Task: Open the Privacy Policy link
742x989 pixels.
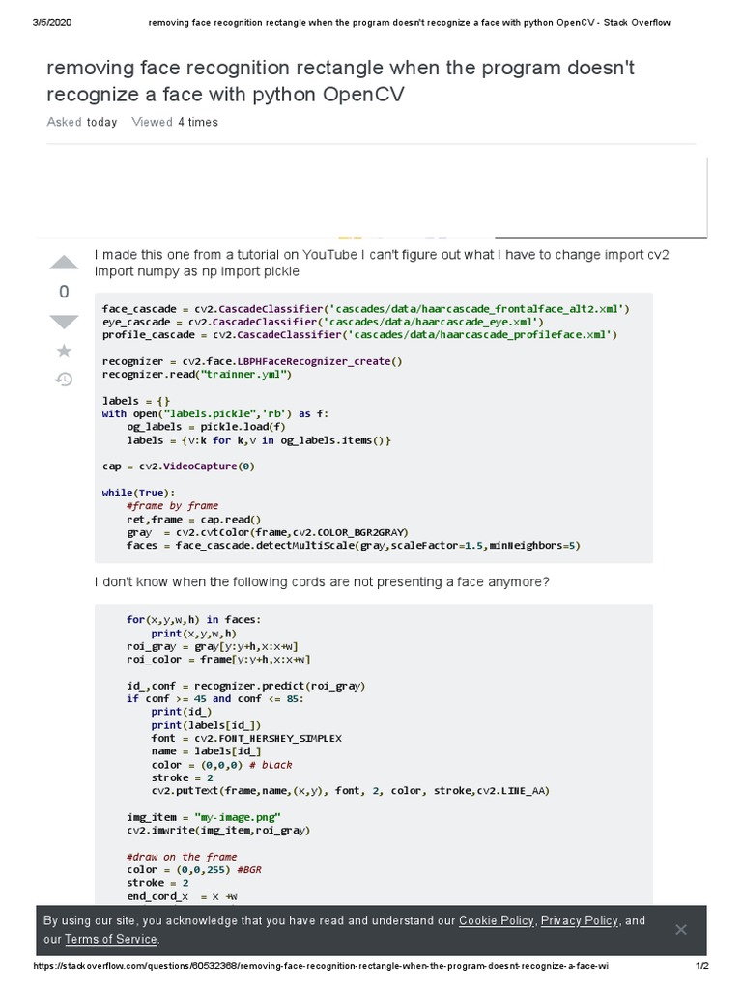Action: pyautogui.click(x=579, y=920)
